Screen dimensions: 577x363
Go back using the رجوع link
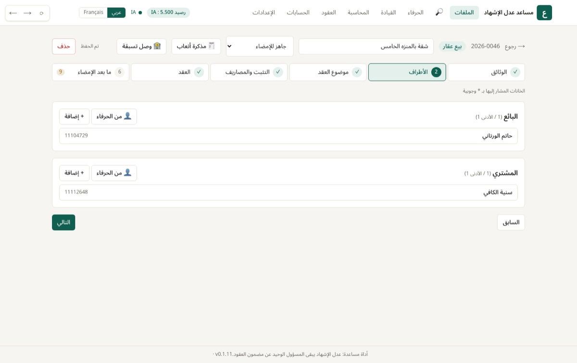515,46
